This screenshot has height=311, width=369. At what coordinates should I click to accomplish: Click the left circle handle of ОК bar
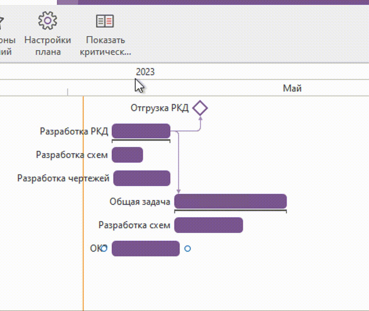coord(104,248)
